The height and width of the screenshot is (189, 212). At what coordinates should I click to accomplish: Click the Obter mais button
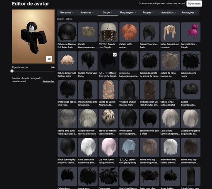coord(194,4)
